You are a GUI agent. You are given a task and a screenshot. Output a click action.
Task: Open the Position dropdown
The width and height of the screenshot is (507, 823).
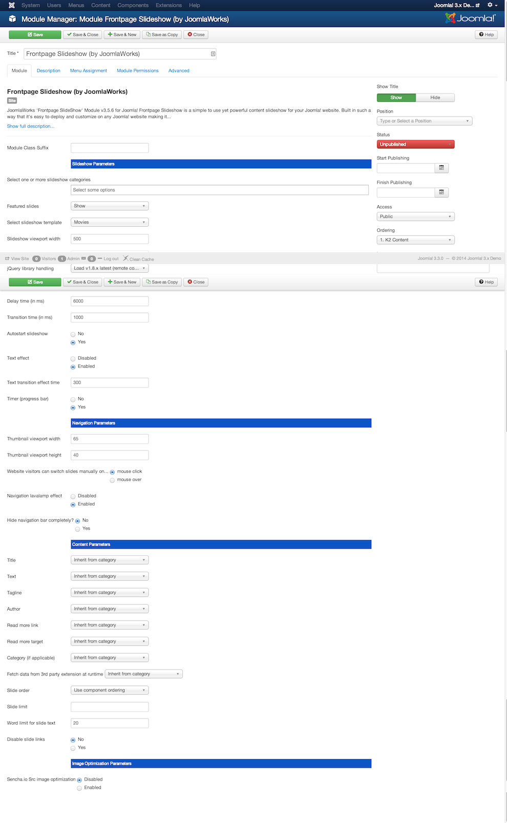click(425, 121)
